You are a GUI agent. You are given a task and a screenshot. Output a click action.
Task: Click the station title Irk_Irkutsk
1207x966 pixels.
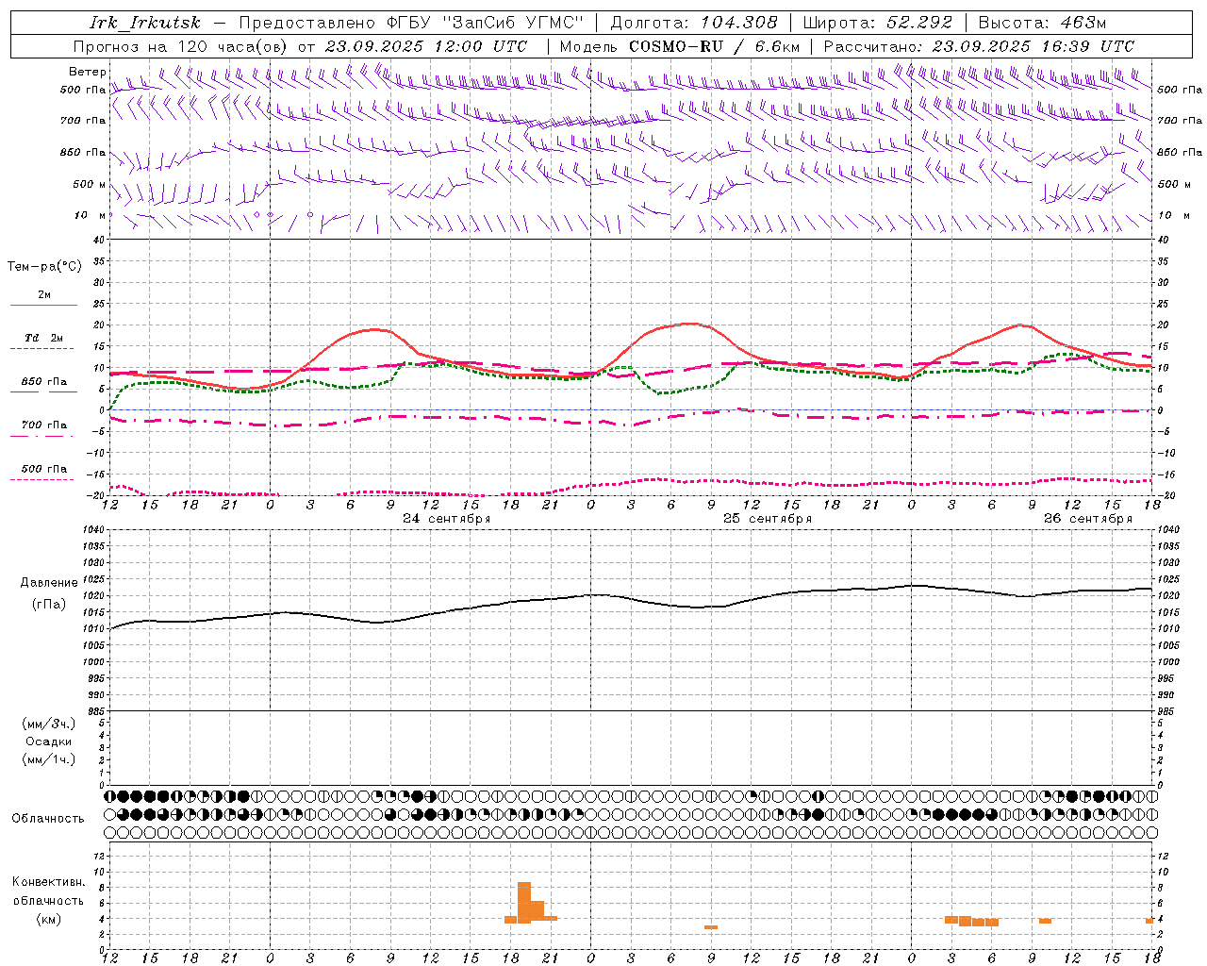pyautogui.click(x=145, y=23)
